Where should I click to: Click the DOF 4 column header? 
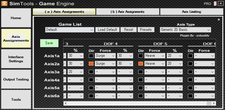pos(111,44)
